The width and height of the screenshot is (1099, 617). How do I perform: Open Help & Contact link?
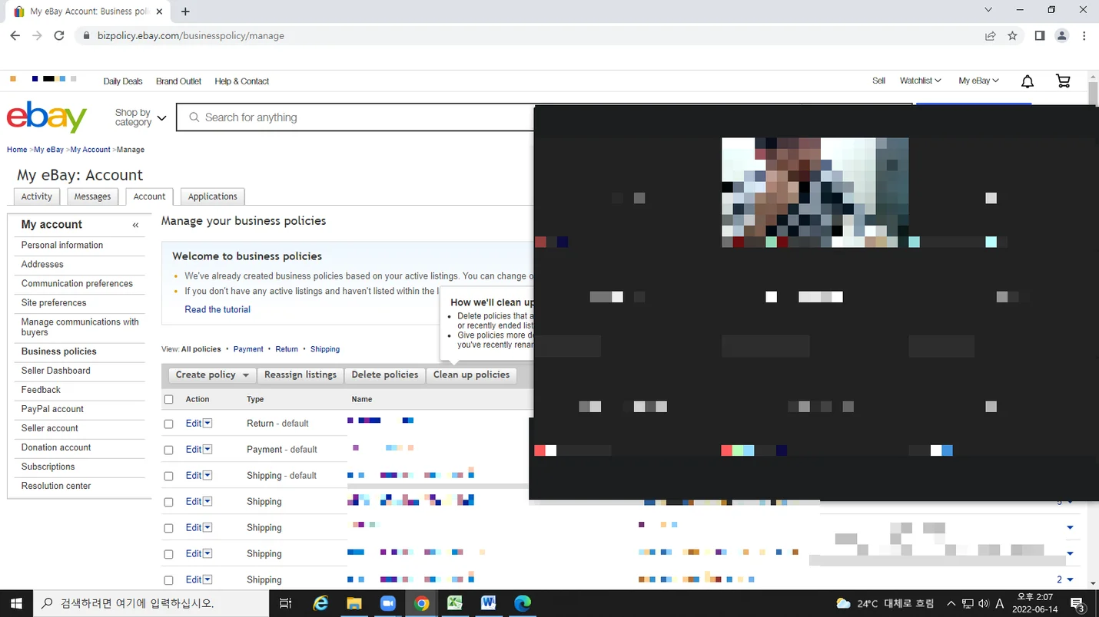tap(242, 81)
